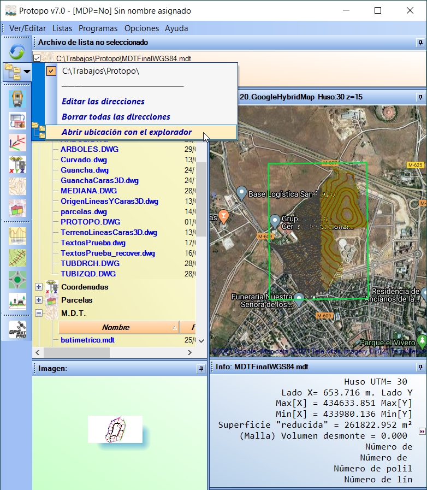Image resolution: width=427 pixels, height=490 pixels.
Task: Open the folder button dropdown arrow
Action: pyautogui.click(x=27, y=72)
